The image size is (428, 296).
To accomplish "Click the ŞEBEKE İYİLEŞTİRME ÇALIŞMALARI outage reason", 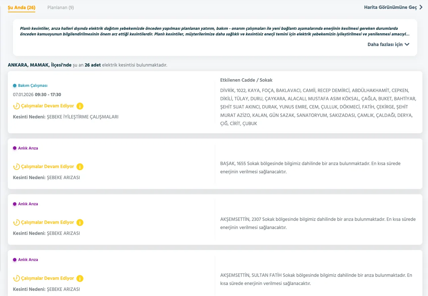I will point(83,117).
